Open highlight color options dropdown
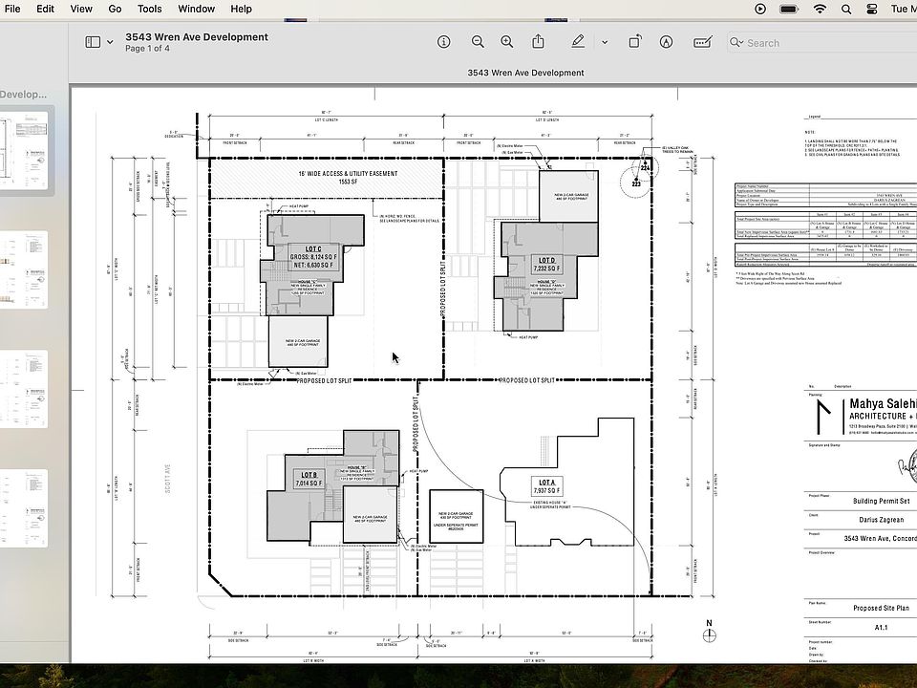This screenshot has width=917, height=688. pyautogui.click(x=605, y=42)
